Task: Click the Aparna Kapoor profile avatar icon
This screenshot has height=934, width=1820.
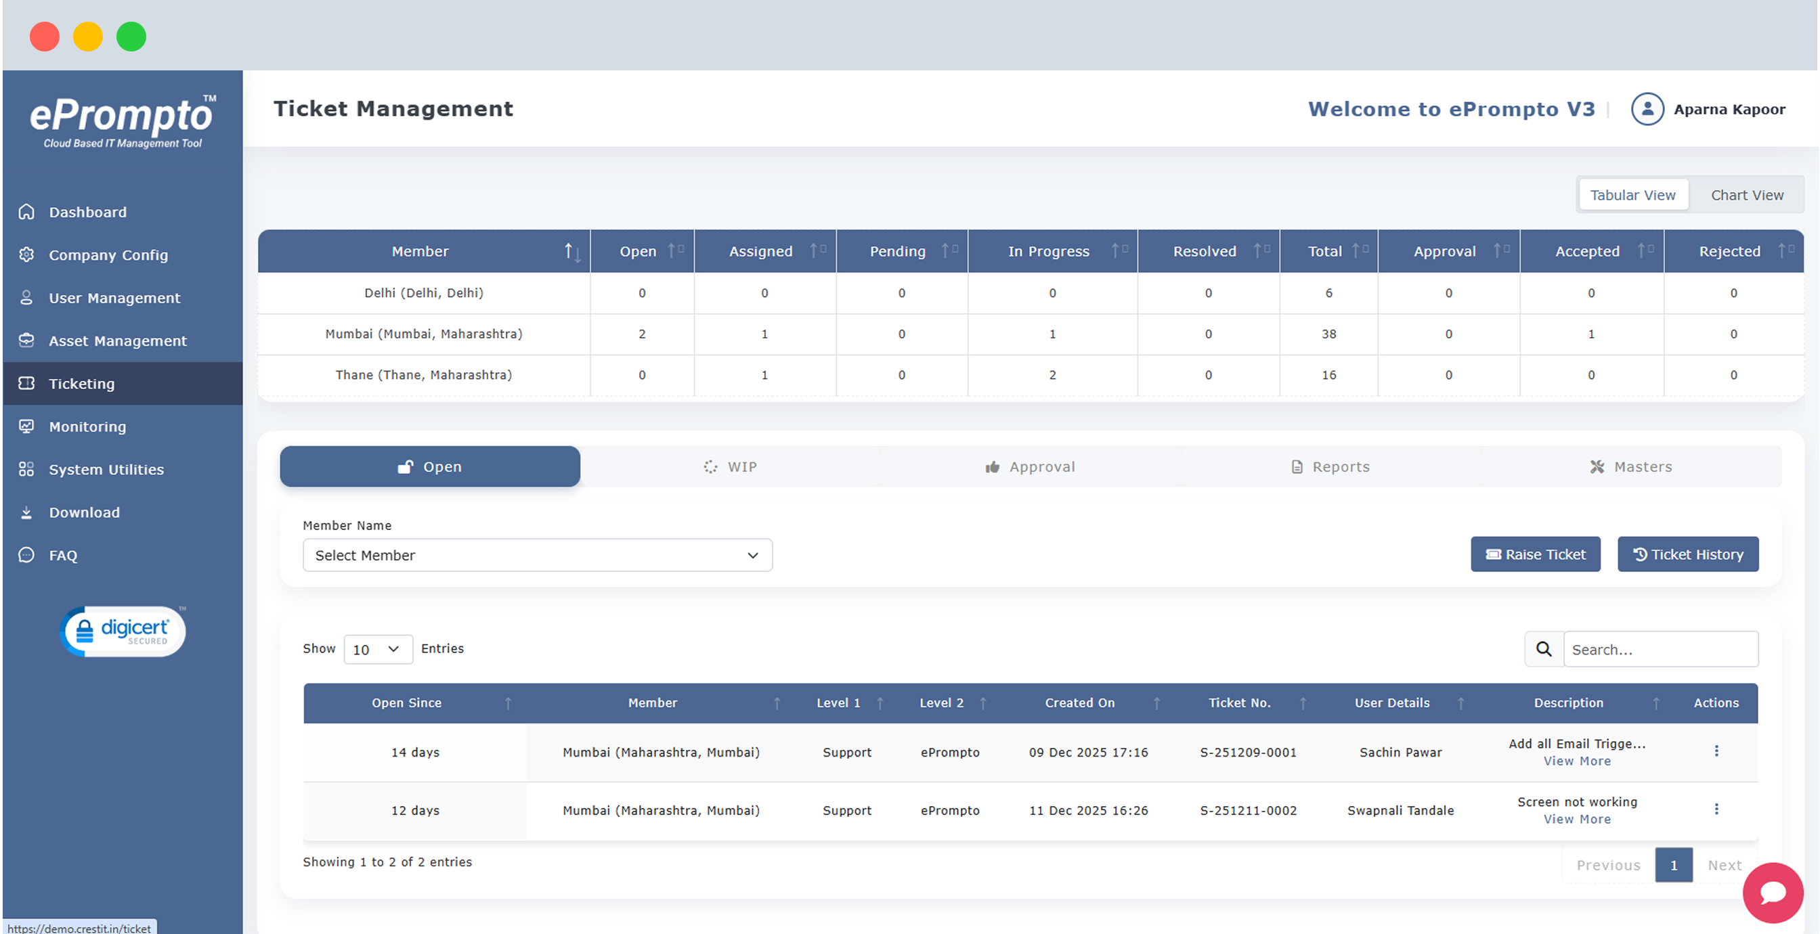Action: pyautogui.click(x=1646, y=110)
